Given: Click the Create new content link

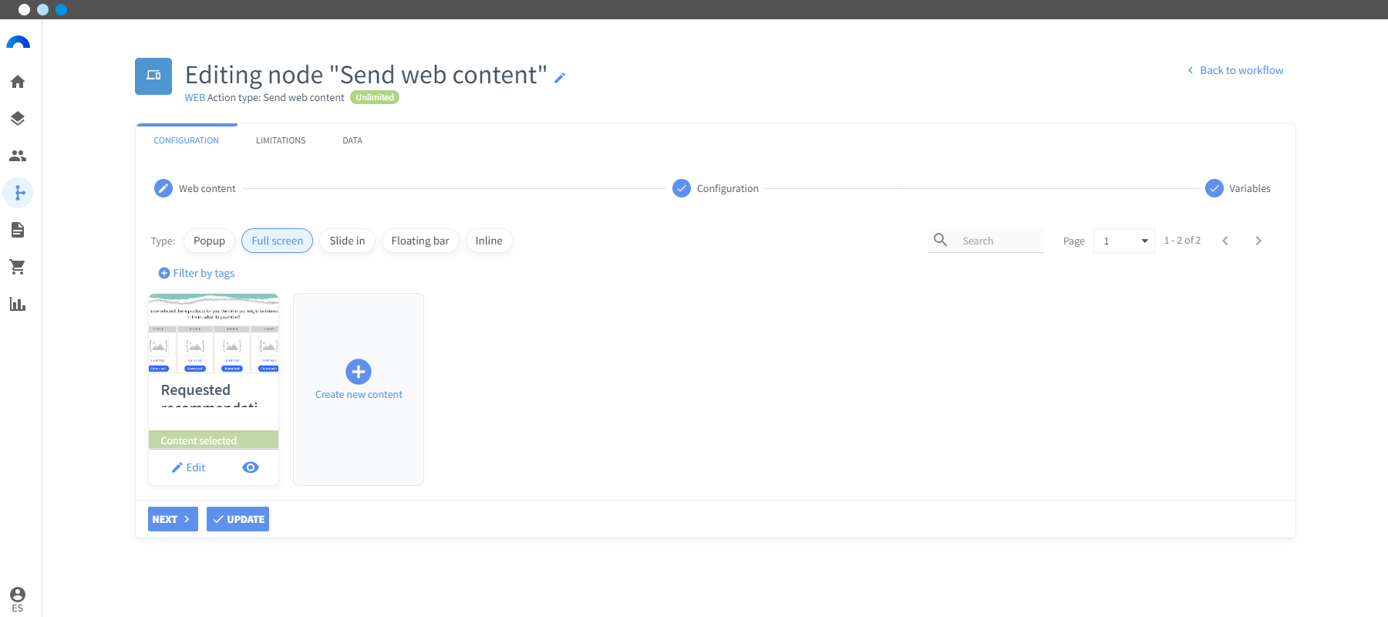Looking at the screenshot, I should (359, 394).
